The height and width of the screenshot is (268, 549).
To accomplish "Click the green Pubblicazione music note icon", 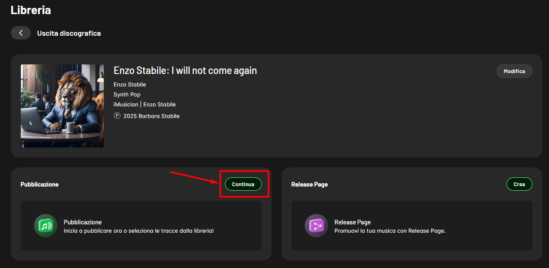I will pyautogui.click(x=45, y=226).
